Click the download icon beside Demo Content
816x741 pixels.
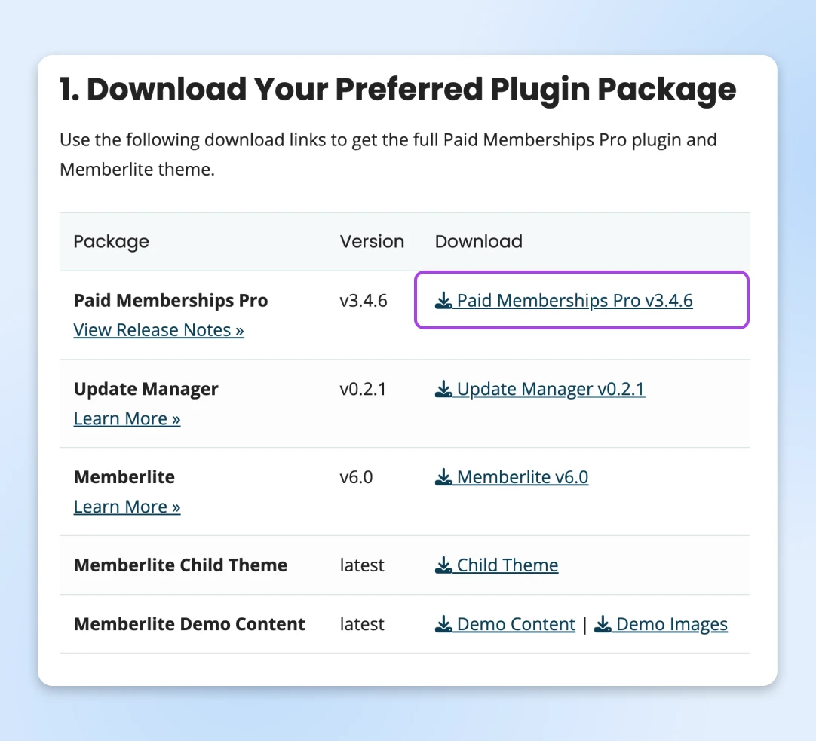(443, 625)
